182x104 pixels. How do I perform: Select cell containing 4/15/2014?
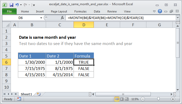click(x=60, y=75)
